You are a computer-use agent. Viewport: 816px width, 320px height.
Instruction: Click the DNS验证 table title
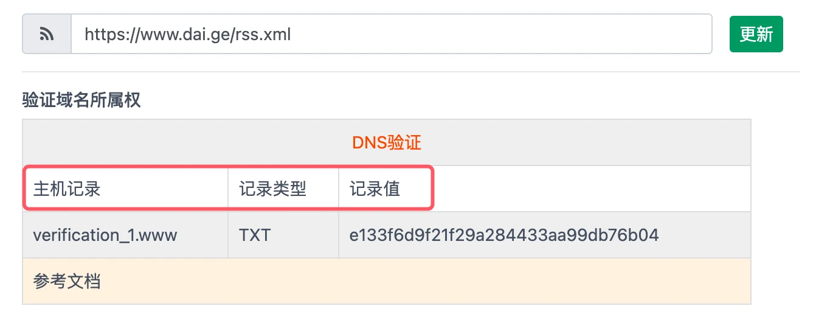pos(387,143)
